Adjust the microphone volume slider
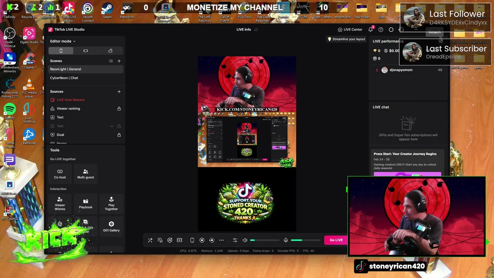Screen dimensions: 494x278 tap(305, 240)
